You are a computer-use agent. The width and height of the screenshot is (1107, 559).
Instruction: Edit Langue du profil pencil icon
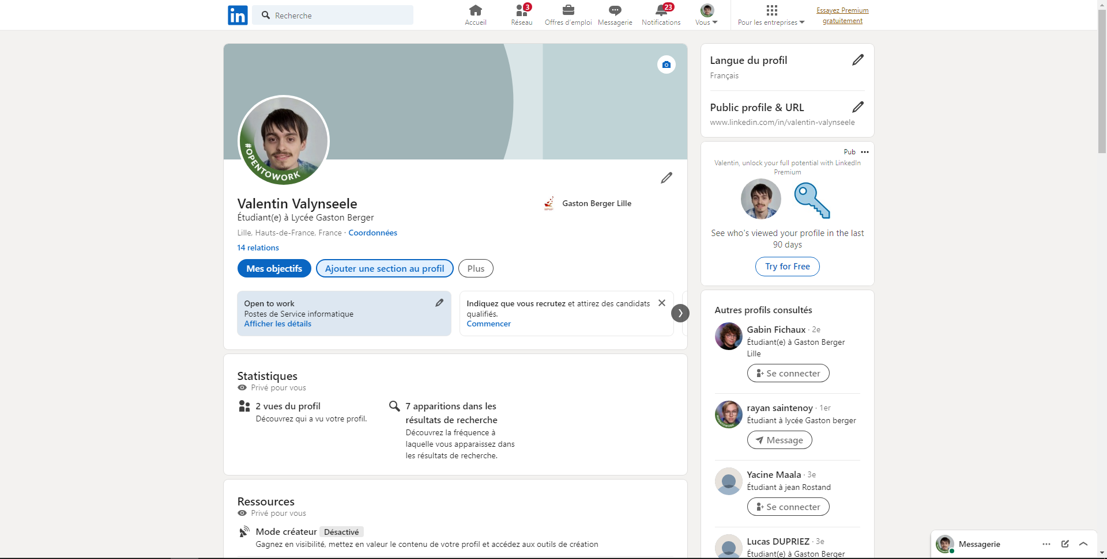click(858, 60)
